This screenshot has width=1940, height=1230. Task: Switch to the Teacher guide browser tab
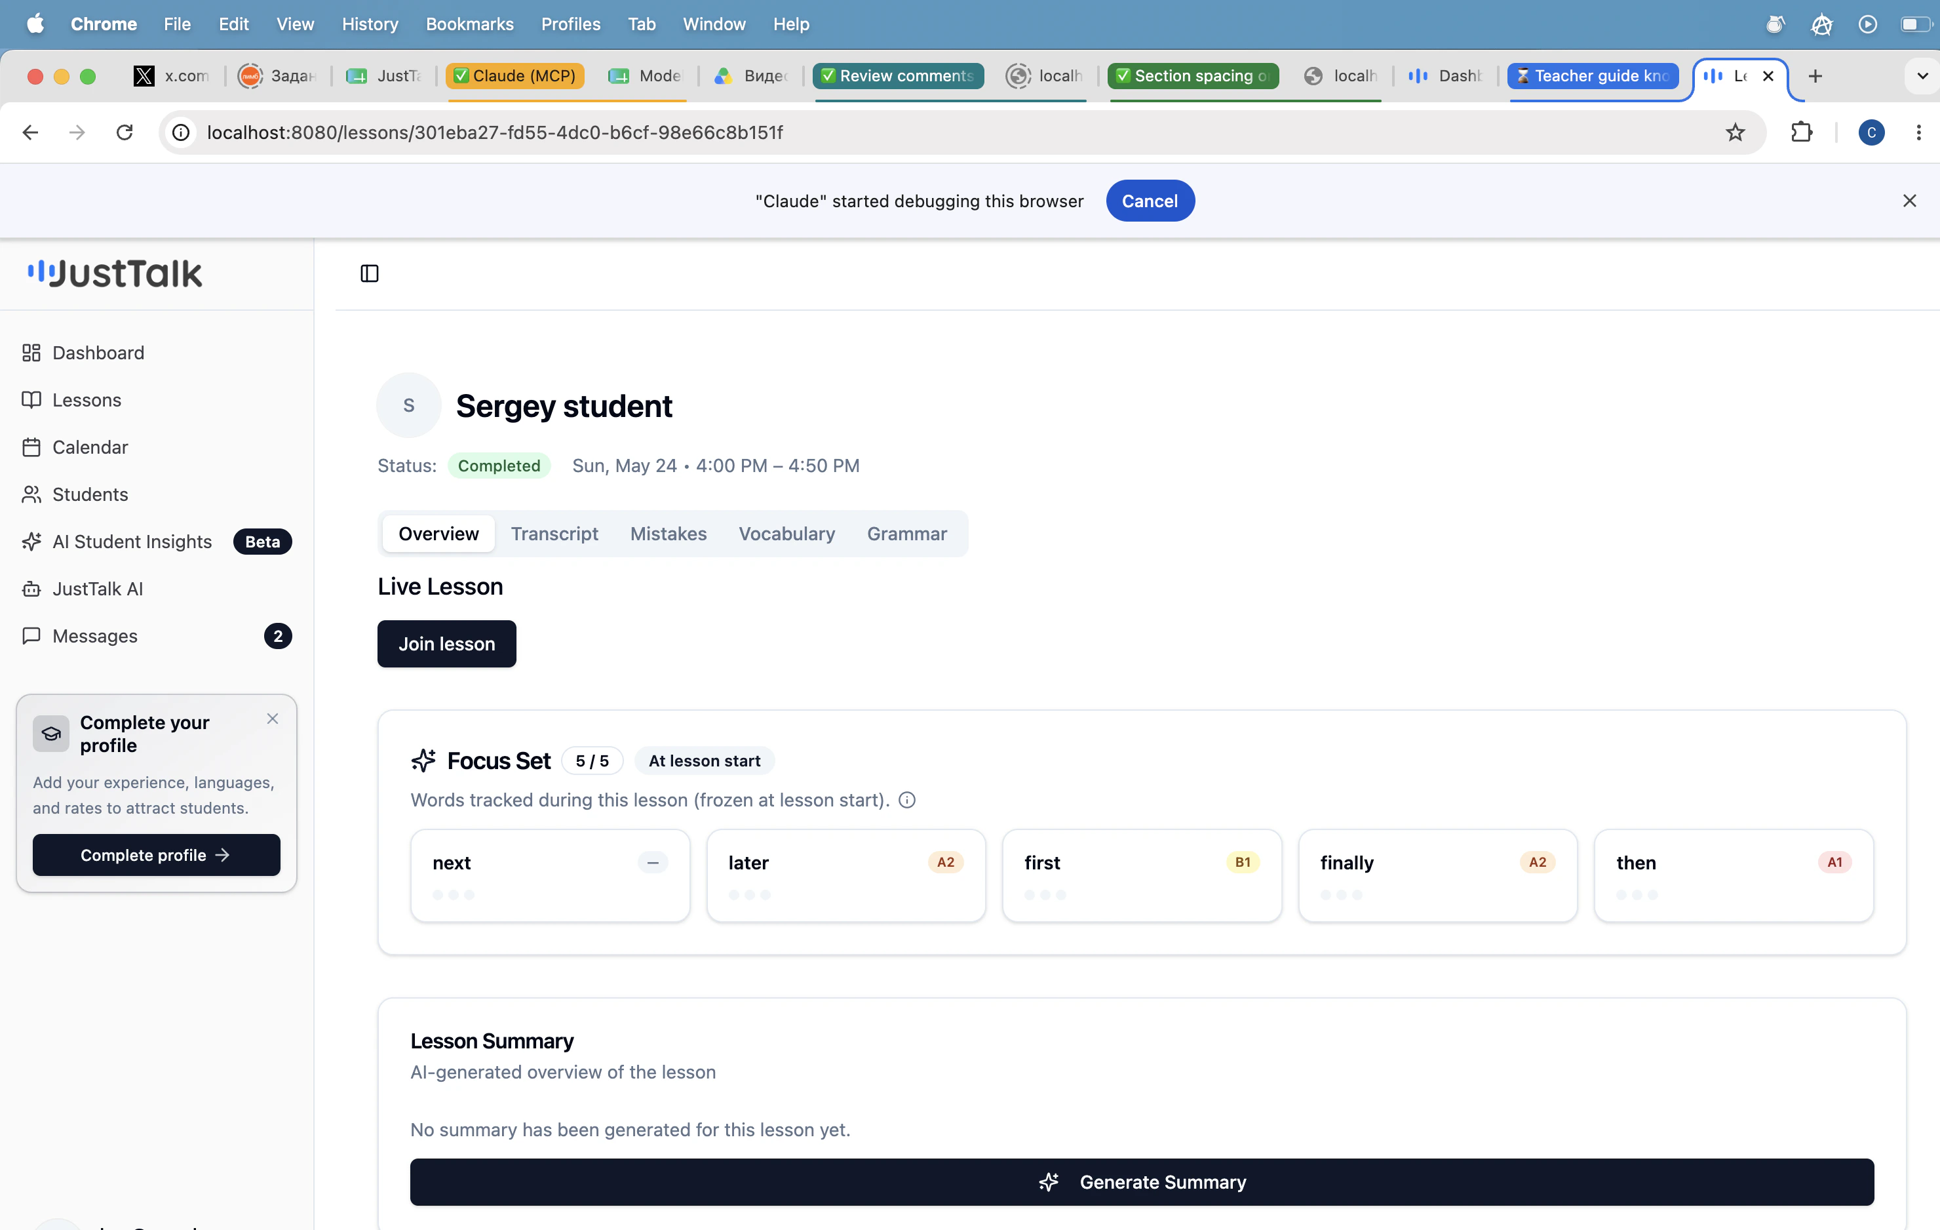tap(1593, 76)
